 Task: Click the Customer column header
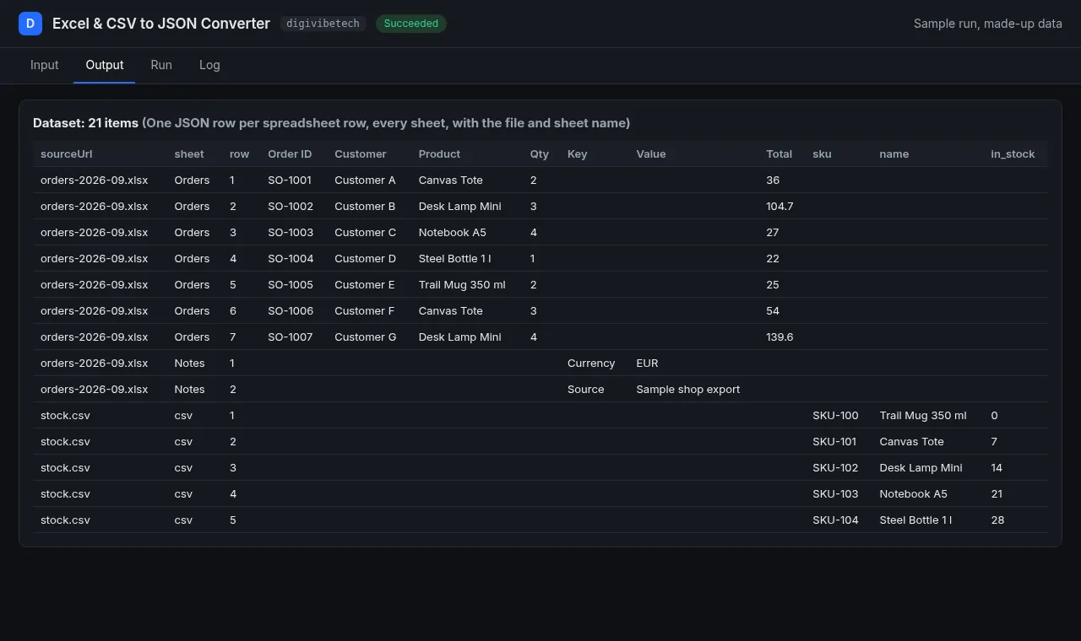[361, 154]
